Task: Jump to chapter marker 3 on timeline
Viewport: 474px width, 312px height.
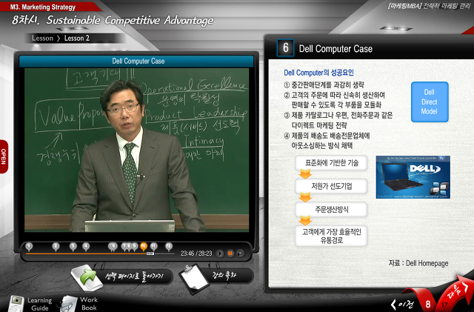Action: point(73,247)
